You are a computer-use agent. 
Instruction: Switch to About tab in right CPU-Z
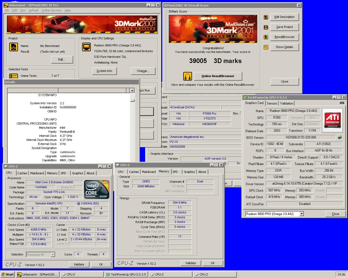pyautogui.click(x=202, y=172)
